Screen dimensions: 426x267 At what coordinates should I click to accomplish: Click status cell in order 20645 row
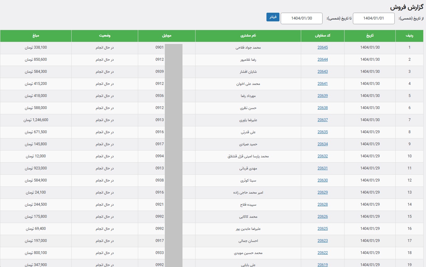pos(105,48)
